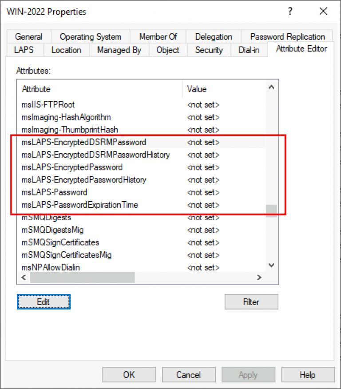The width and height of the screenshot is (341, 389).
Task: Click the vertical scrollbar thumb
Action: 271,210
